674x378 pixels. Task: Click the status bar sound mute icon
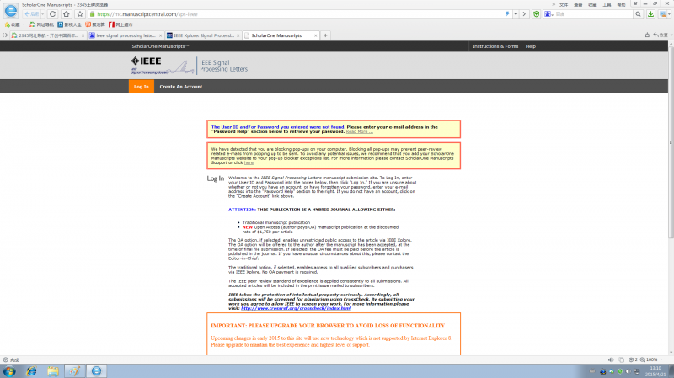click(x=611, y=359)
